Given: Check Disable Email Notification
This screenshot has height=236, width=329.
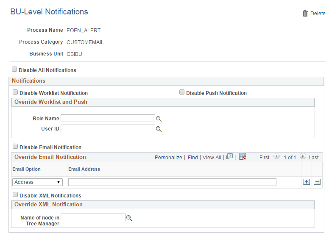Looking at the screenshot, I should click(15, 146).
